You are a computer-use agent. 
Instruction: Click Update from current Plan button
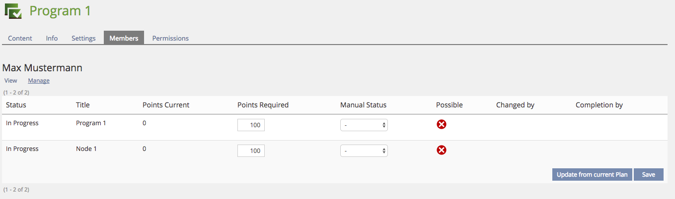pyautogui.click(x=592, y=175)
